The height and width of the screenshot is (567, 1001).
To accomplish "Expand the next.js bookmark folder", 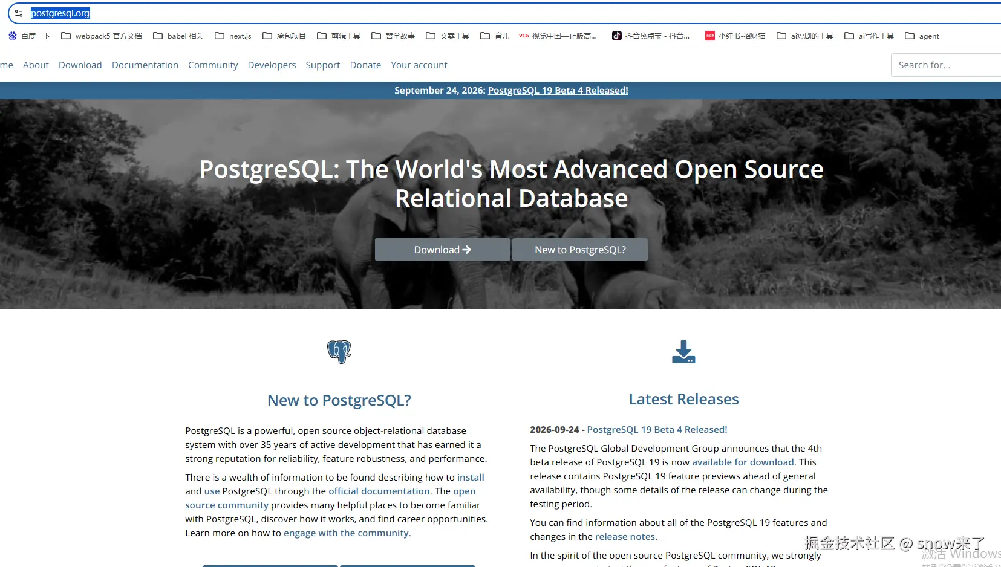I will coord(233,36).
